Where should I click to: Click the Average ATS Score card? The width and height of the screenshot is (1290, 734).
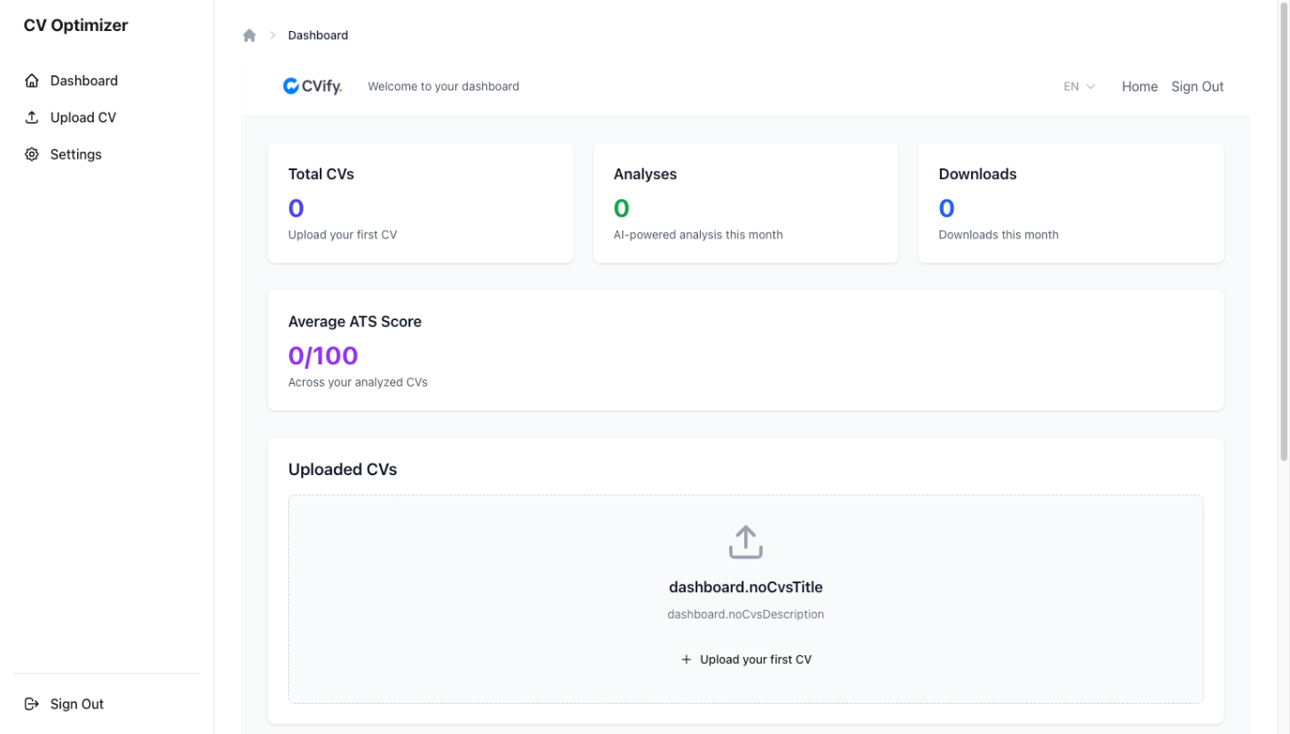tap(746, 349)
